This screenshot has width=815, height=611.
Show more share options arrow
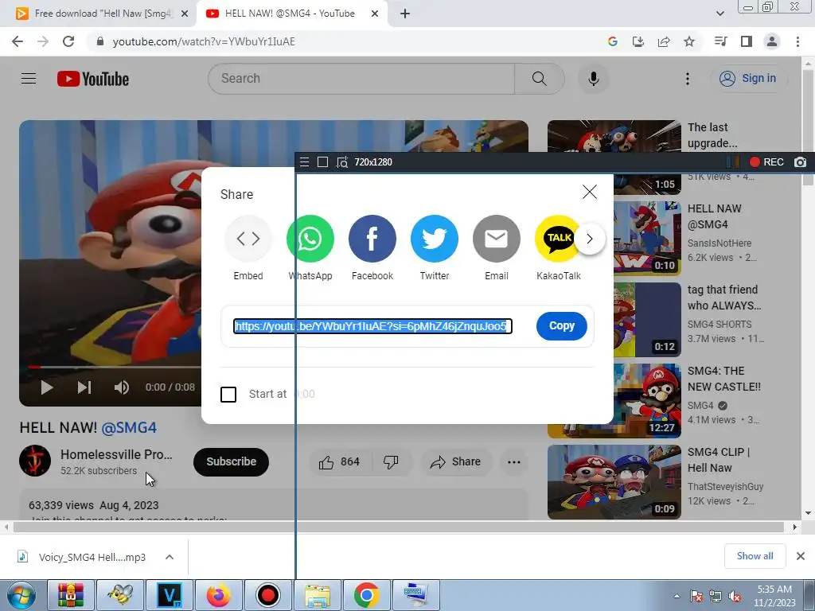pyautogui.click(x=590, y=239)
